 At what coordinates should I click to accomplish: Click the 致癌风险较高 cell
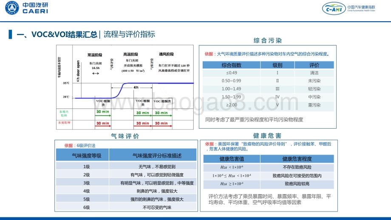click(x=297, y=184)
